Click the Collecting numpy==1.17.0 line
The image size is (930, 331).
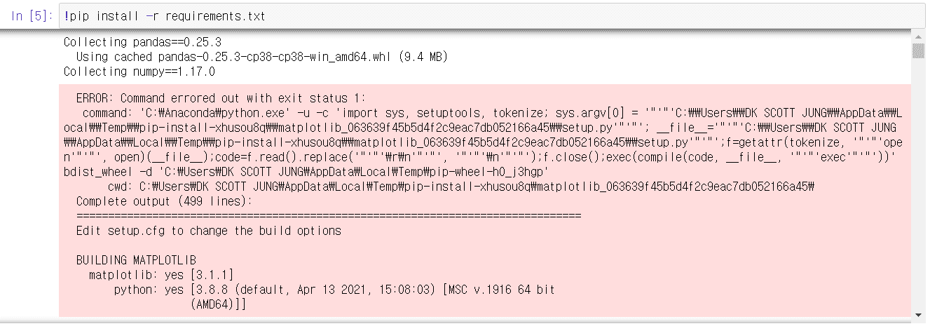[139, 72]
